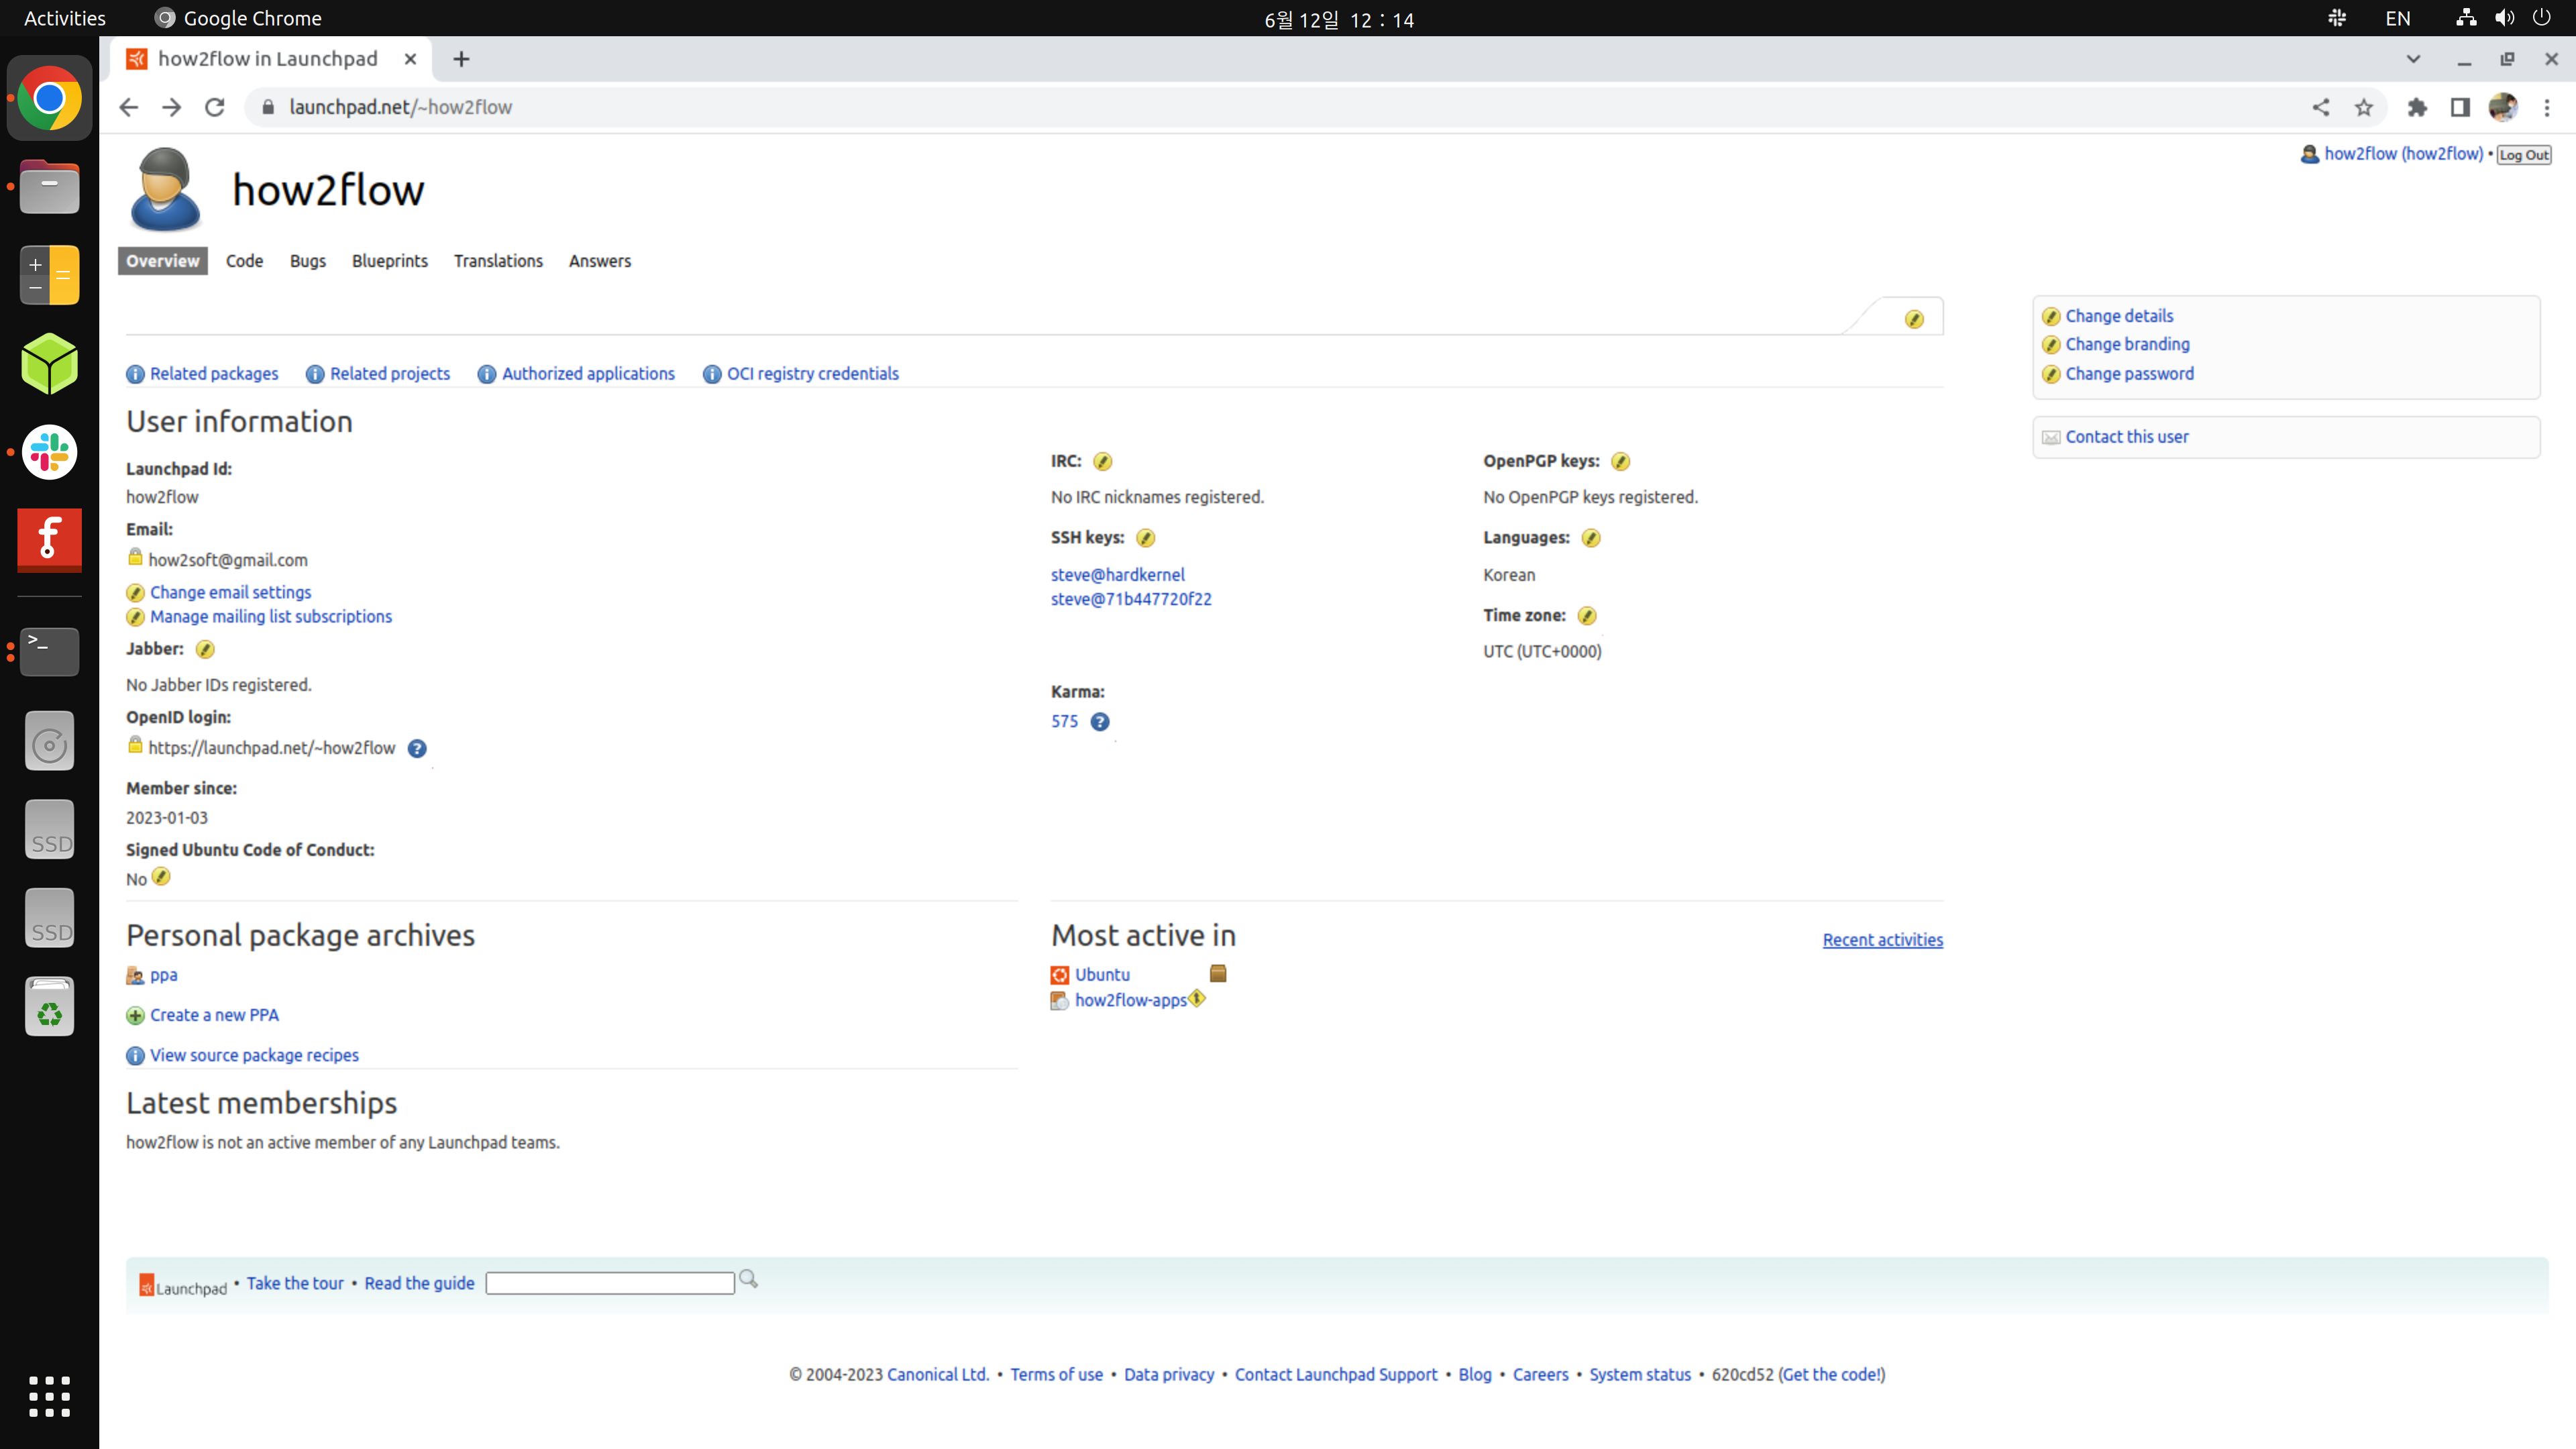Click the footer search magnifier icon
Screen dimensions: 2576x1449
pyautogui.click(x=748, y=1279)
